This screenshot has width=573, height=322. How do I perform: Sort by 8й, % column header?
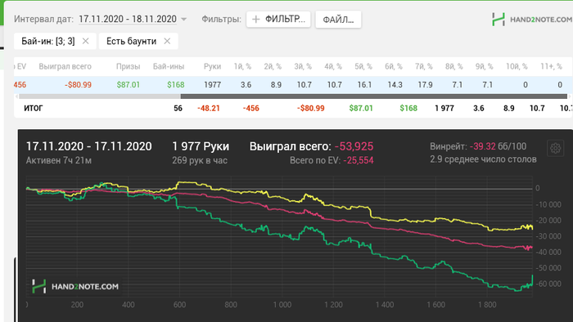pyautogui.click(x=453, y=66)
